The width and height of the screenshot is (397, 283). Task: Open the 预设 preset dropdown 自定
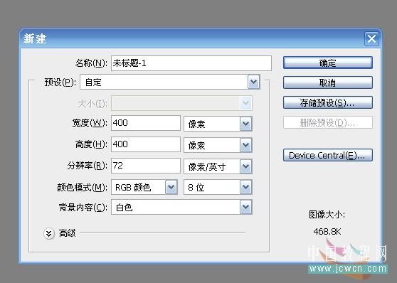[x=170, y=82]
